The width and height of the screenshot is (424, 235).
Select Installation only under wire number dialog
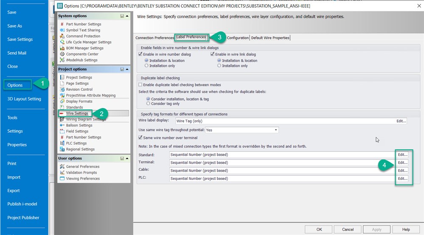(146, 66)
